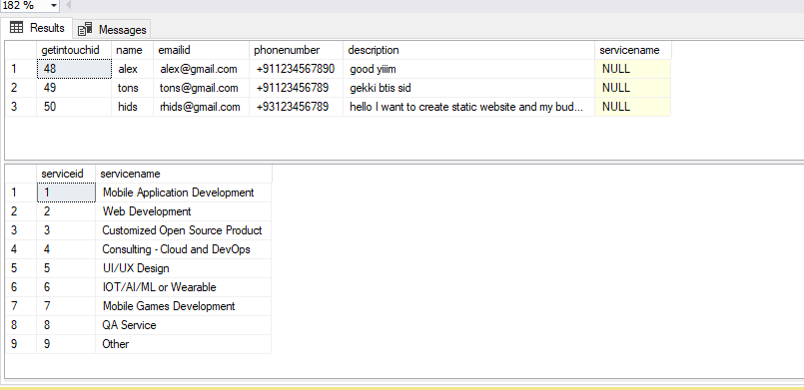Select the phonenumber column header
This screenshot has height=390, width=804.
click(296, 50)
